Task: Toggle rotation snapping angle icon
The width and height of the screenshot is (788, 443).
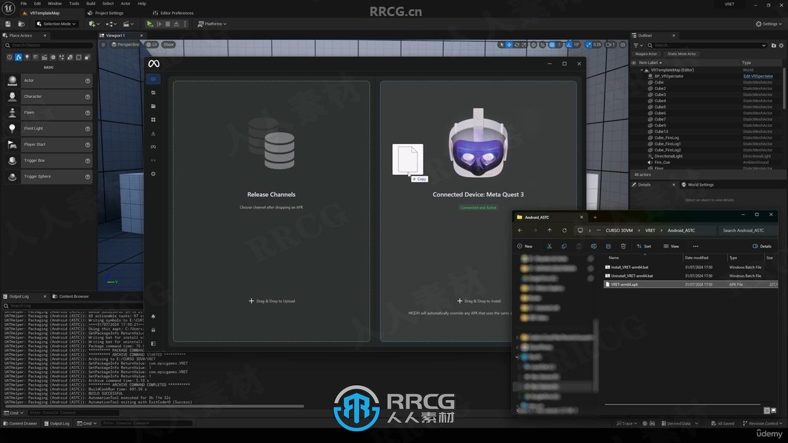Action: click(x=569, y=44)
